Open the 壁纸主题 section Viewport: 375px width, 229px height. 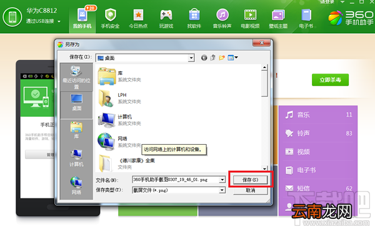click(278, 19)
